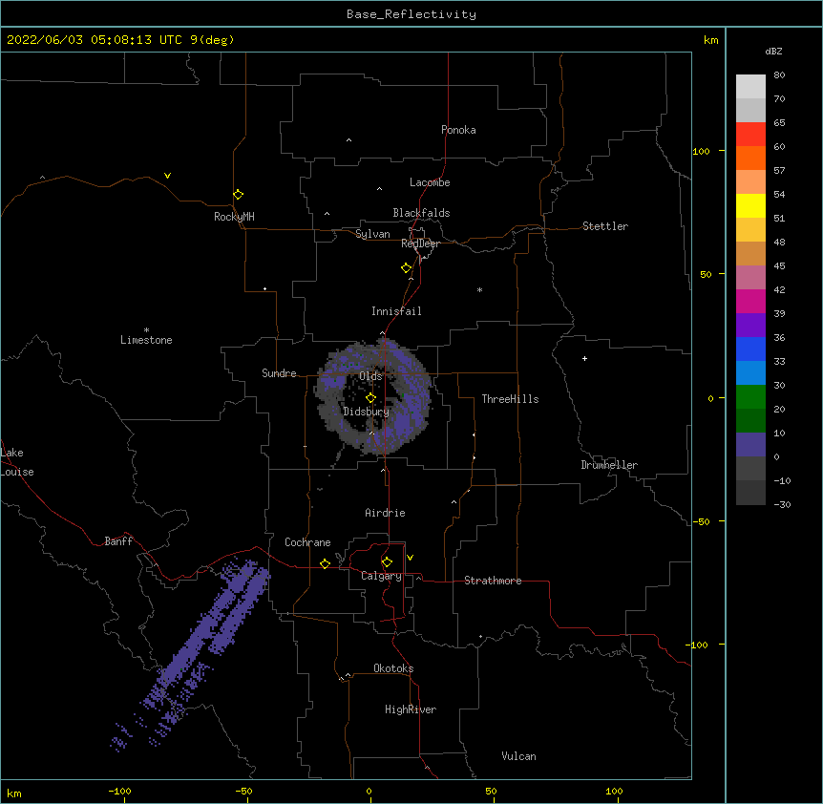Click the yellow V marker northeast of Calgary

[x=410, y=558]
